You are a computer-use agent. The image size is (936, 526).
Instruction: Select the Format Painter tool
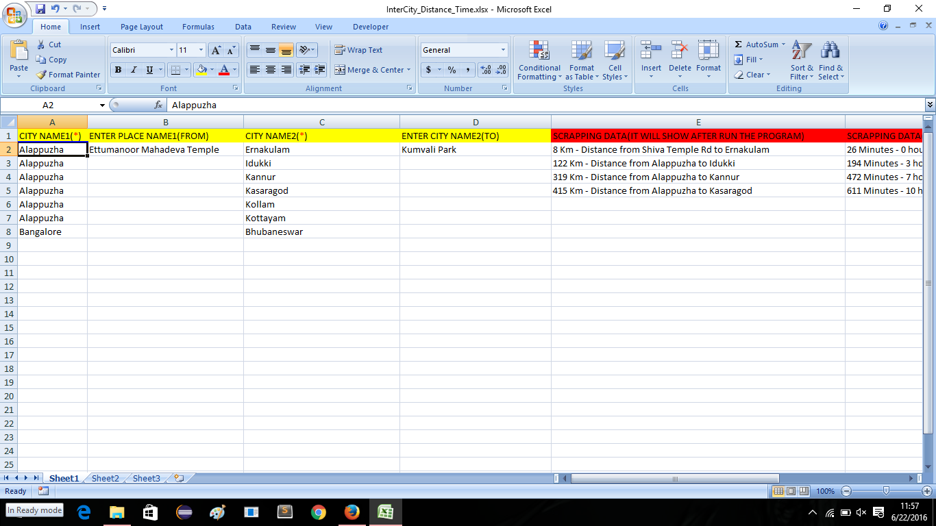point(68,75)
